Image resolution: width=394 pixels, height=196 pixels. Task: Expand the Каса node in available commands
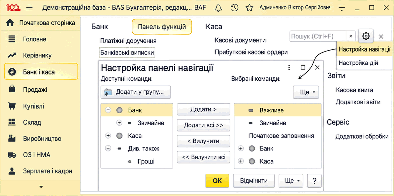(108, 136)
